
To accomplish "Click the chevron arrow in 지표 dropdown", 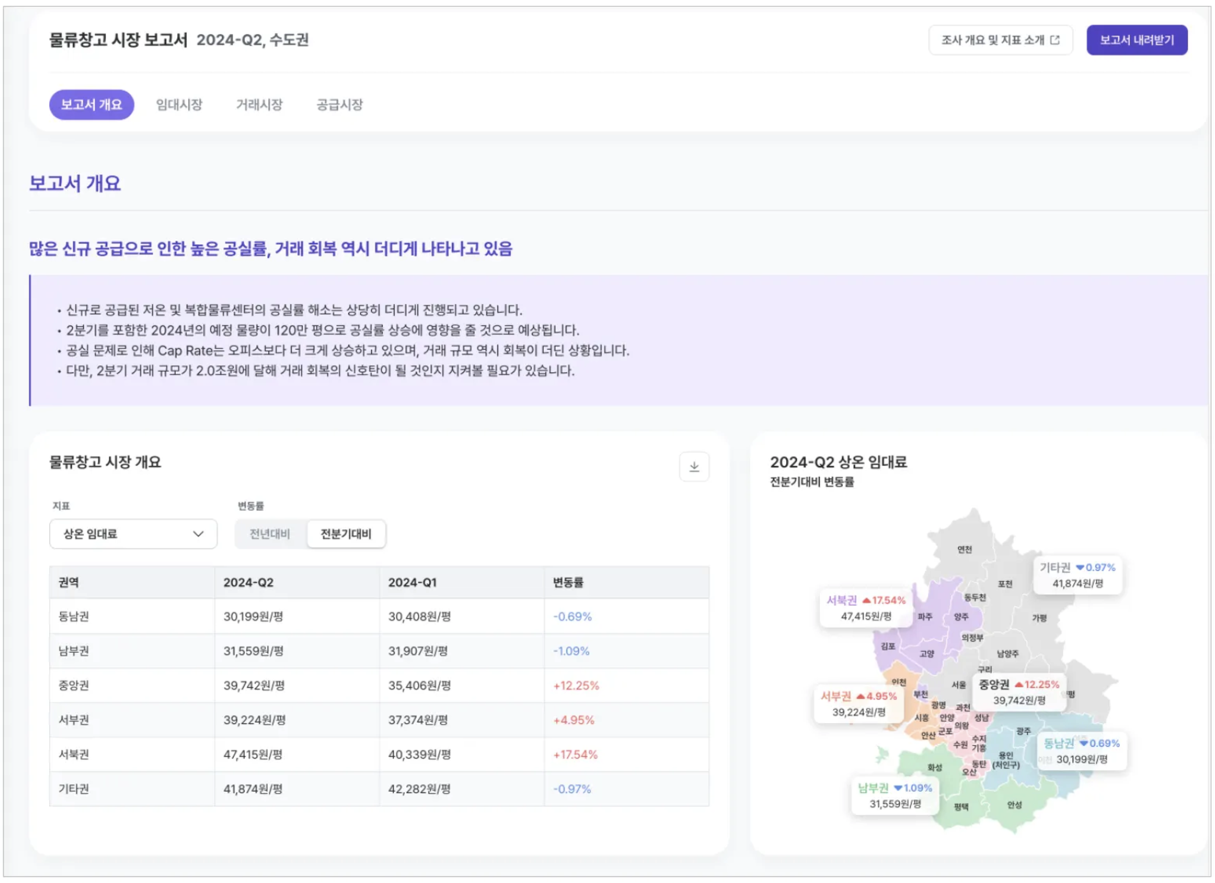I will pyautogui.click(x=198, y=534).
